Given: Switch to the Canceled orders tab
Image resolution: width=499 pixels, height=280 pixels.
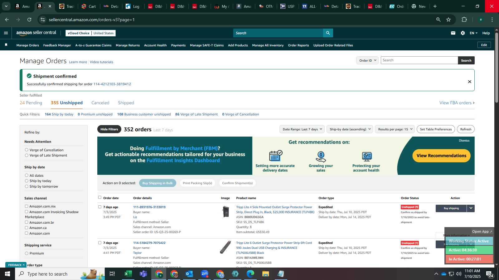Looking at the screenshot, I should [x=100, y=103].
